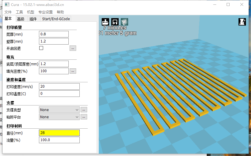Click the yellow 直径(mm) input field
Screen dimensions: 251x156
pyautogui.click(x=59, y=133)
